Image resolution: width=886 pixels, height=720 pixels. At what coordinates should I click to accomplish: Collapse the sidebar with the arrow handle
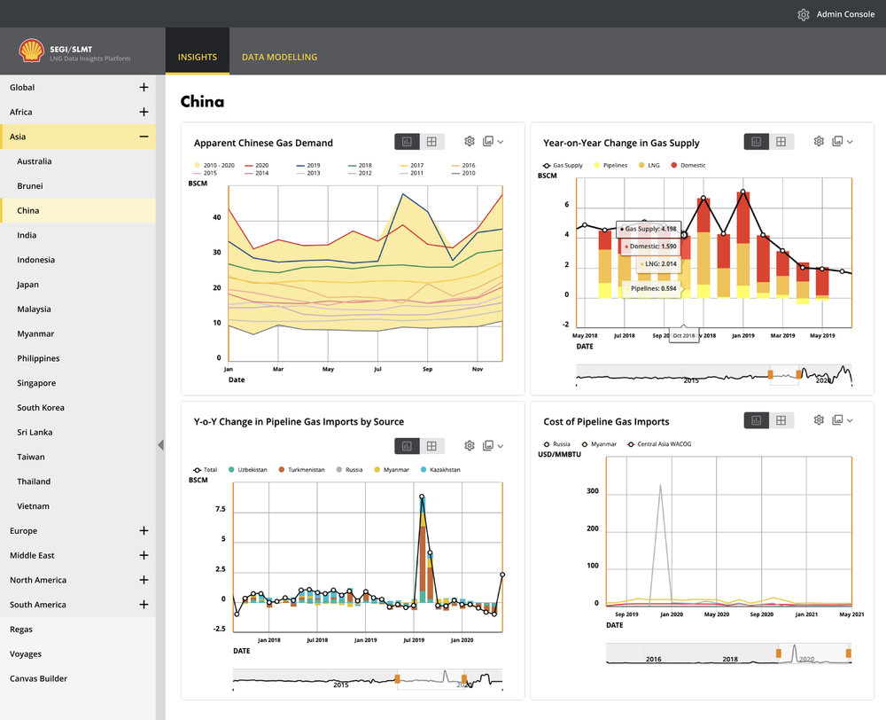pyautogui.click(x=160, y=444)
